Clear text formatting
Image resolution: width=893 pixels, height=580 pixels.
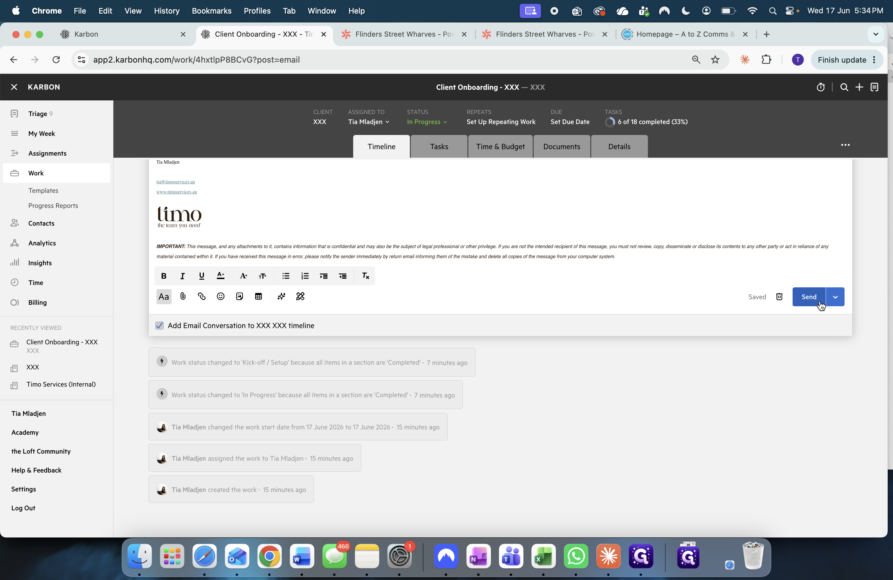coord(366,276)
